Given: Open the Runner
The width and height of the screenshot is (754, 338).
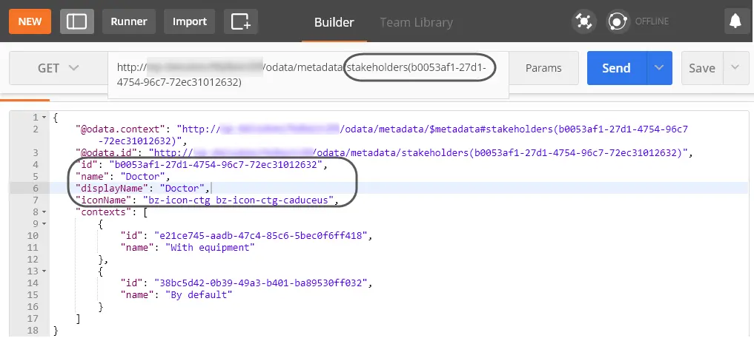Looking at the screenshot, I should 128,21.
